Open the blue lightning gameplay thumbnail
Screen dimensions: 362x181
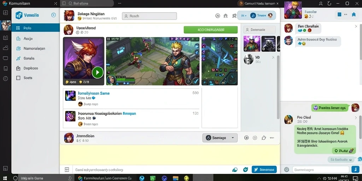[x=220, y=61]
